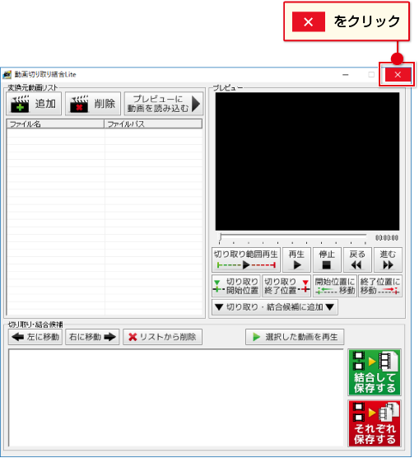Play the selected clip with 選択した動画を再生
Image resolution: width=419 pixels, height=458 pixels.
[295, 337]
